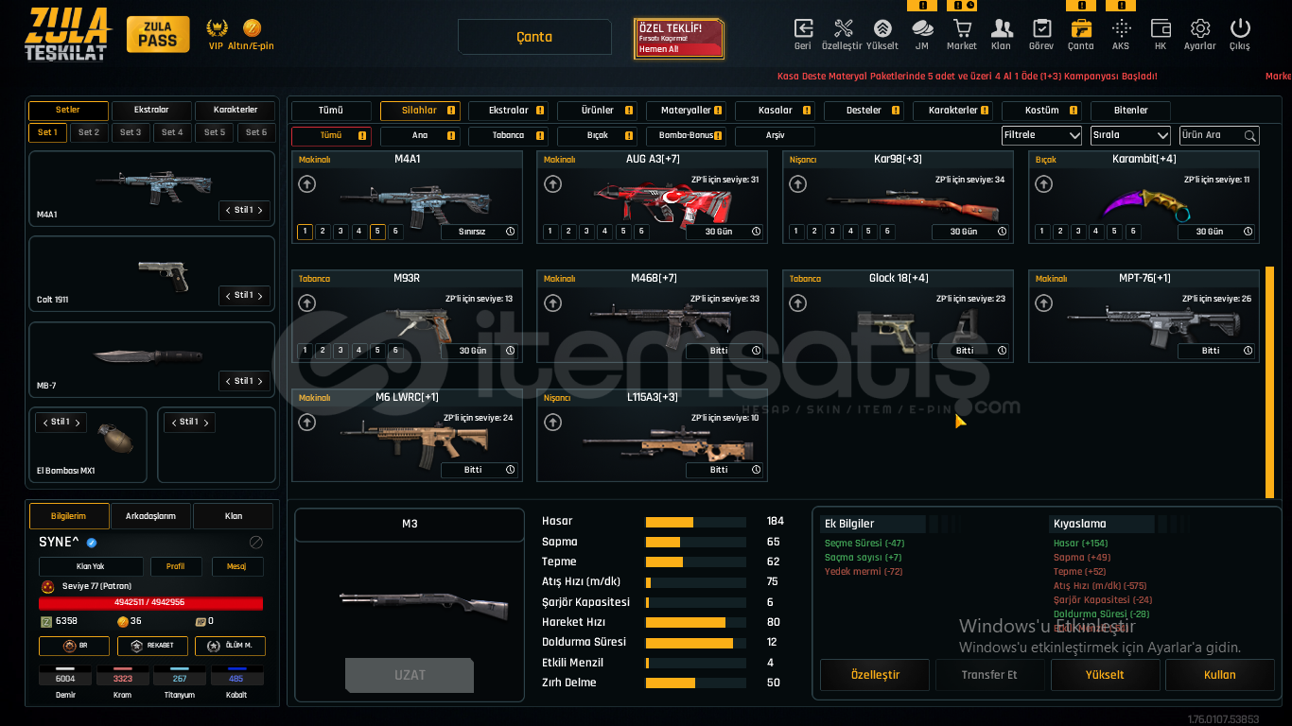Select the Set 6 loadout
Image resolution: width=1292 pixels, height=726 pixels.
click(x=256, y=132)
